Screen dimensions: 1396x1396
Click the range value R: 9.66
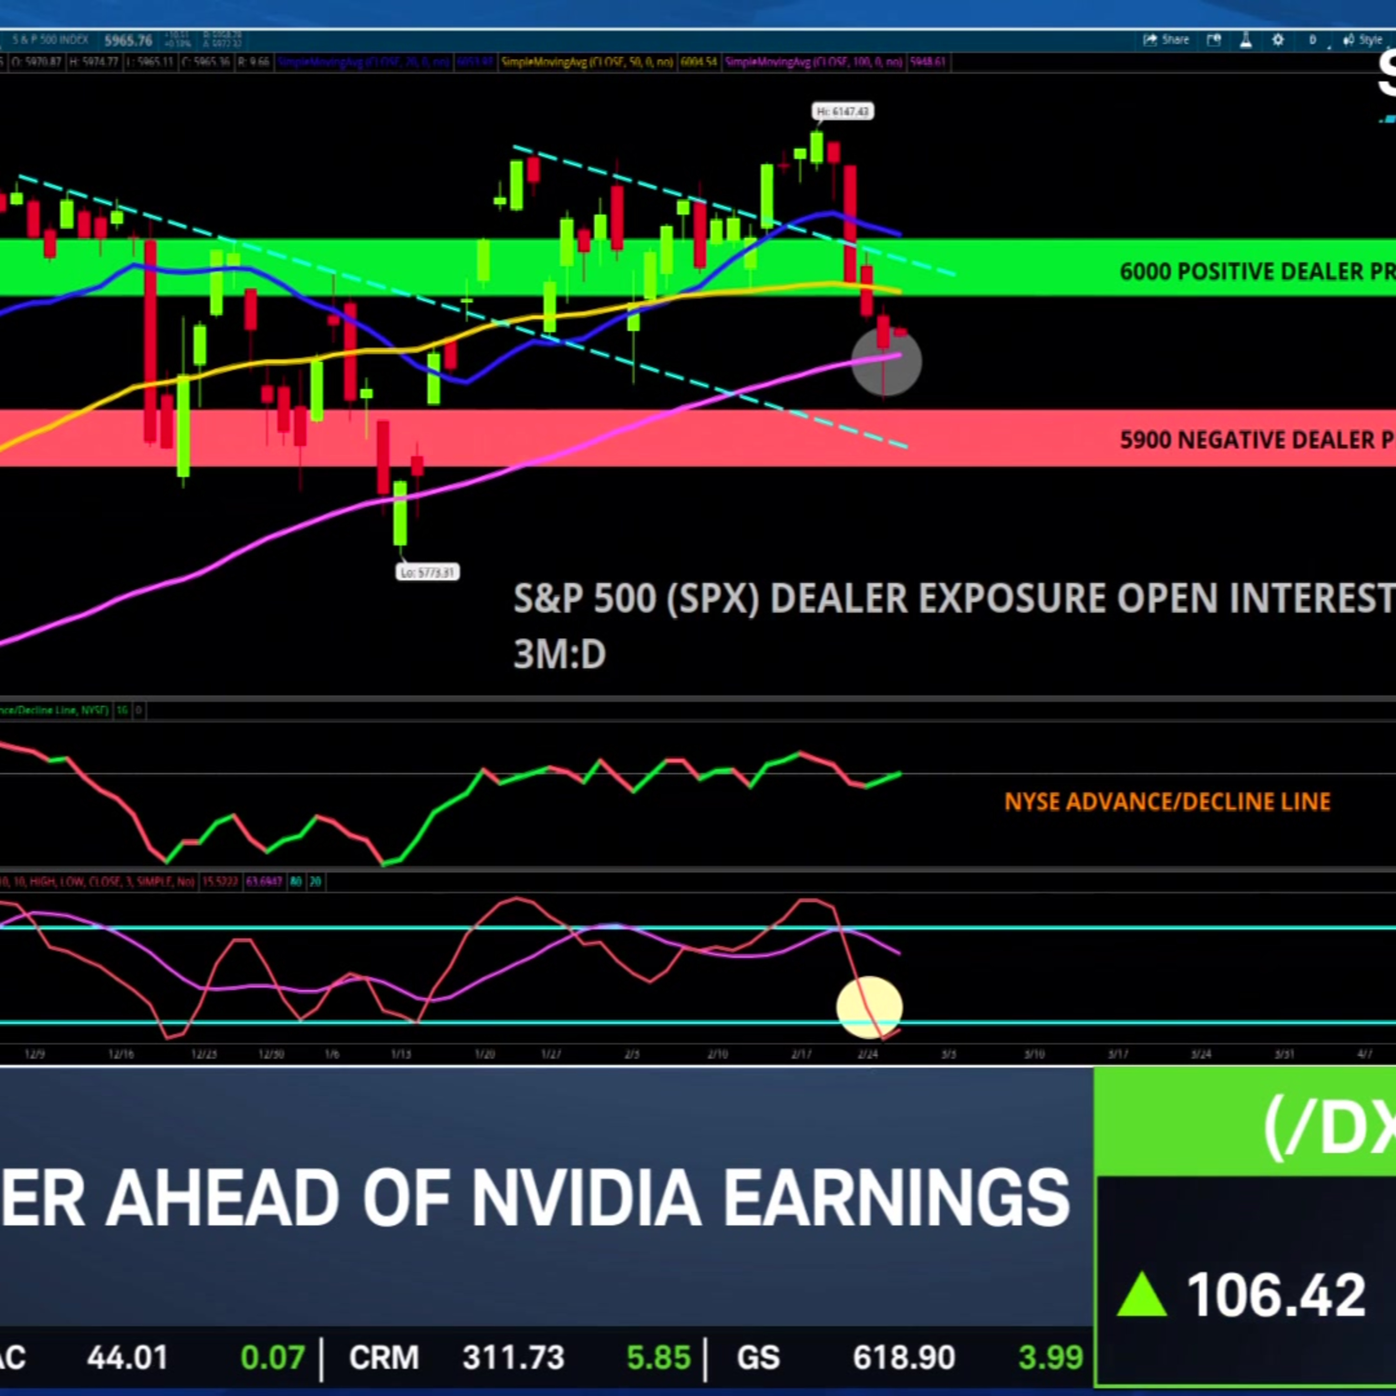pos(254,63)
